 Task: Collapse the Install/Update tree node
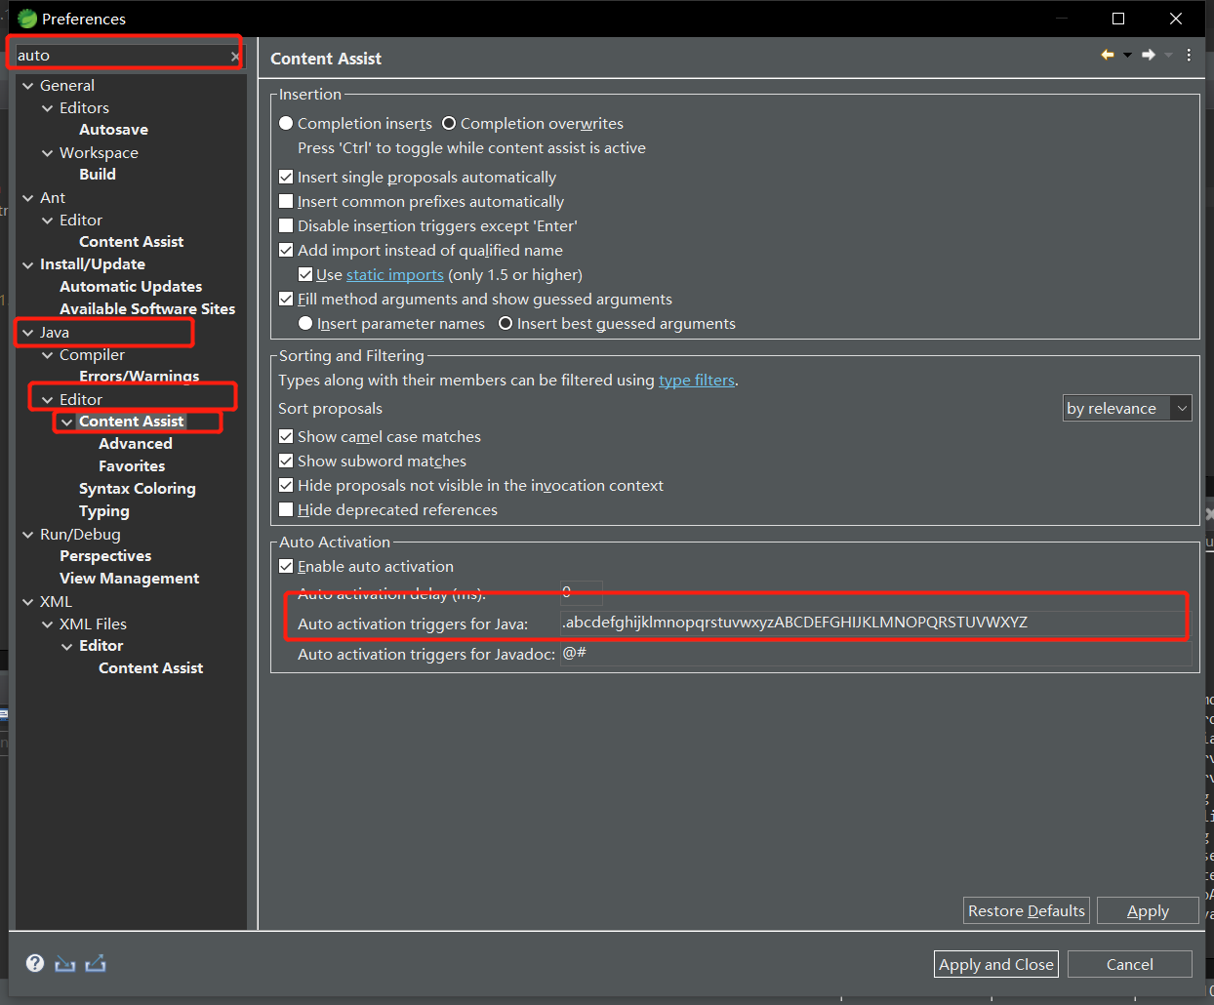coord(28,264)
